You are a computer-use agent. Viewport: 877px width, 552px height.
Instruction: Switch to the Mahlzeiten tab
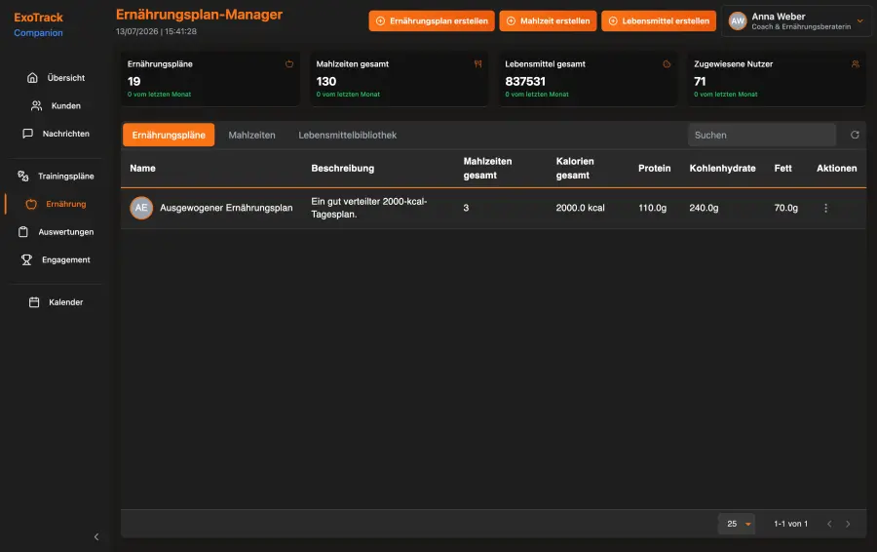pyautogui.click(x=251, y=135)
